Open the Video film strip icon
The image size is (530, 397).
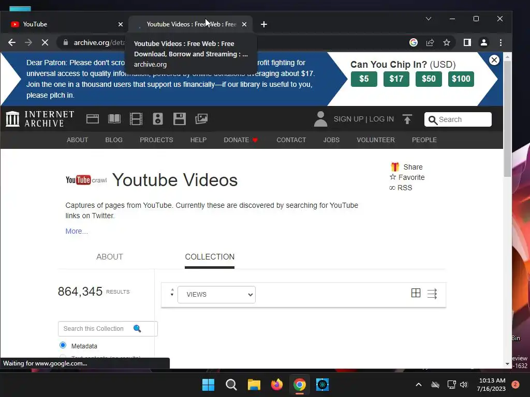(x=136, y=119)
